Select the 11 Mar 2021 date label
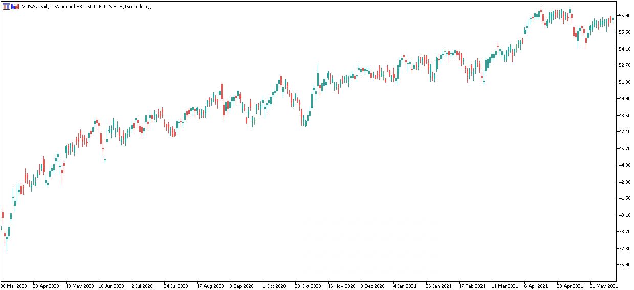634x290 pixels. [505, 286]
